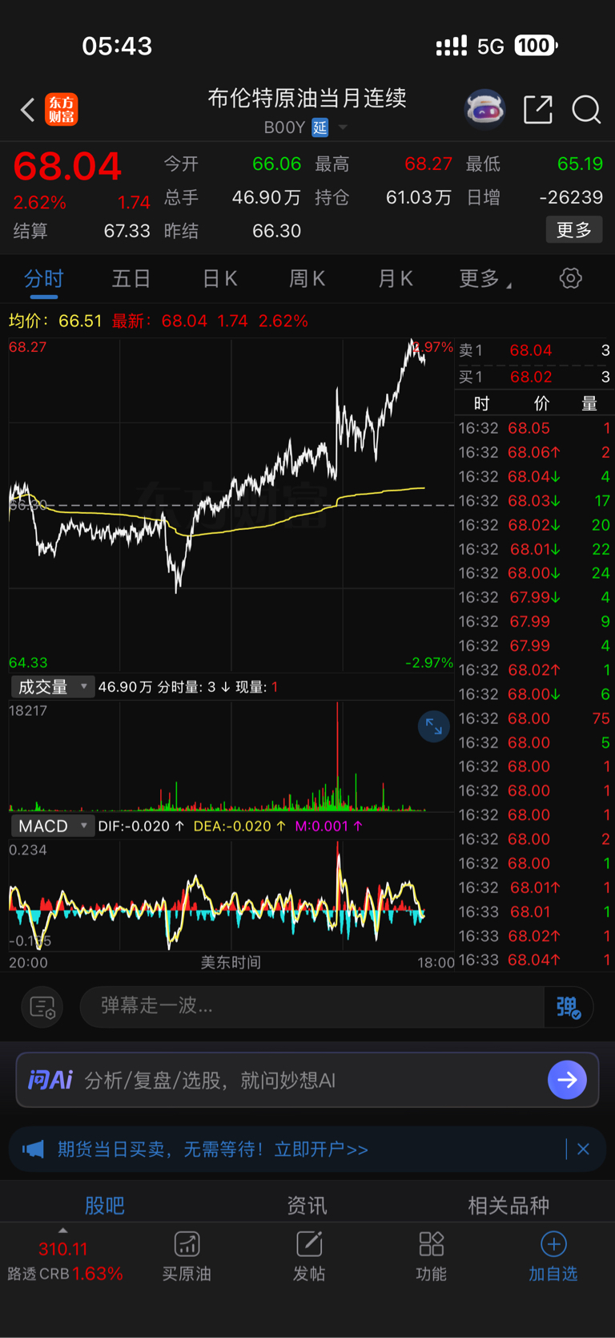The width and height of the screenshot is (615, 1338).
Task: Switch to the 分时 tab
Action: click(x=43, y=278)
